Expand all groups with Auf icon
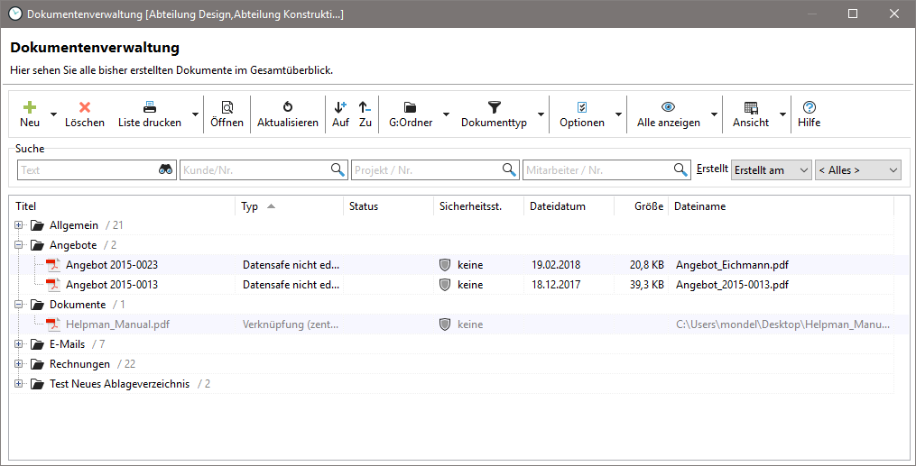The height and width of the screenshot is (466, 916). 340,106
